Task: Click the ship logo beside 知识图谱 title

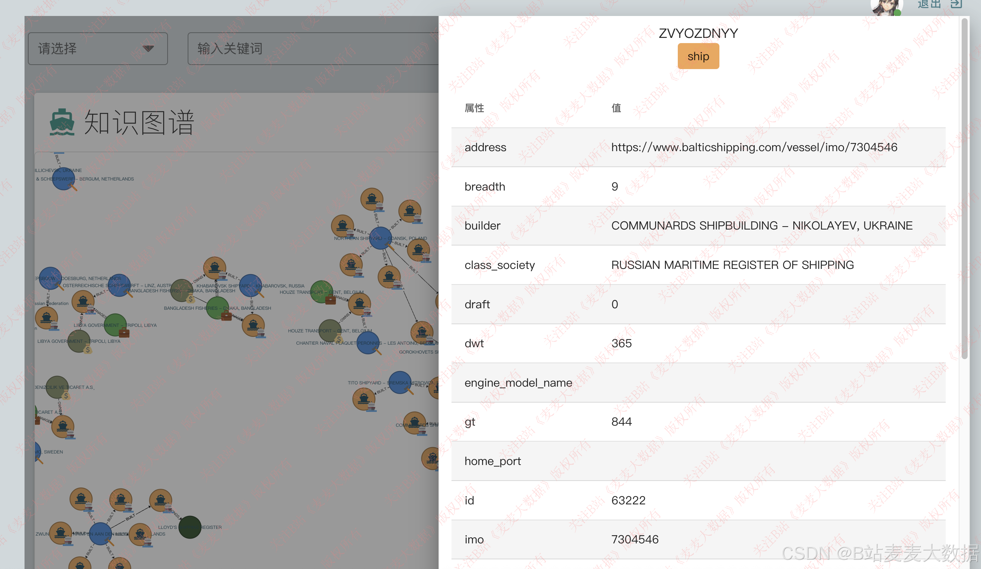Action: coord(62,122)
